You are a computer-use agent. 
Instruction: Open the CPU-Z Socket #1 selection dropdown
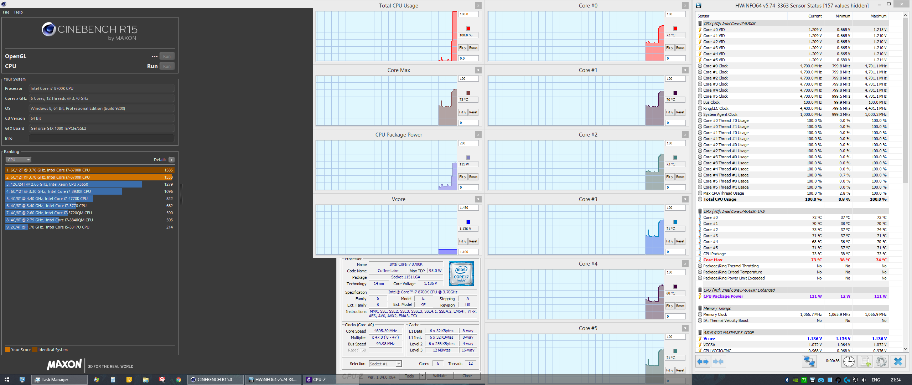[385, 364]
